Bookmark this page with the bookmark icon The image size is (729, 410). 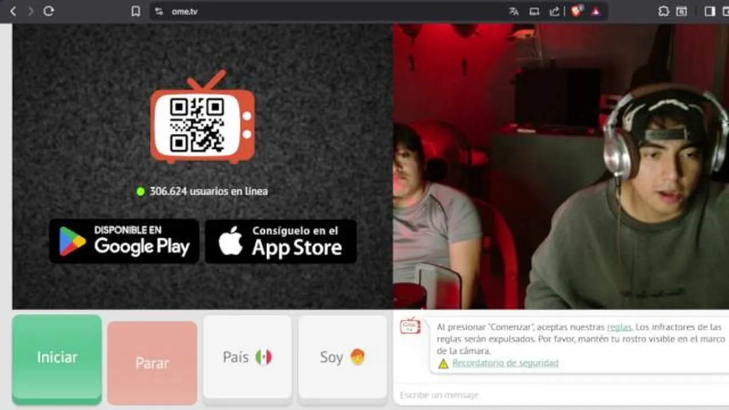point(136,11)
